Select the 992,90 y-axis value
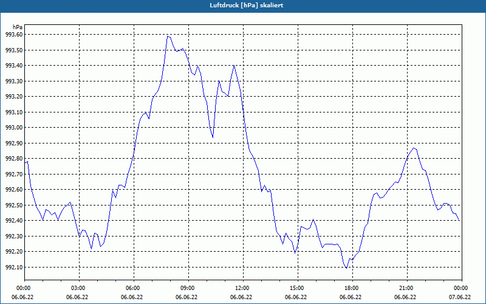Image resolution: width=486 pixels, height=304 pixels. click(14, 143)
